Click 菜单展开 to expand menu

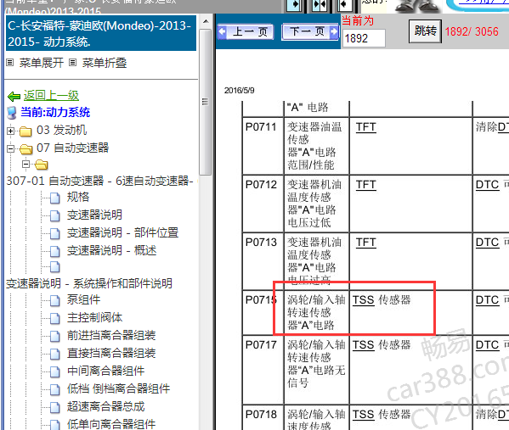pyautogui.click(x=42, y=63)
